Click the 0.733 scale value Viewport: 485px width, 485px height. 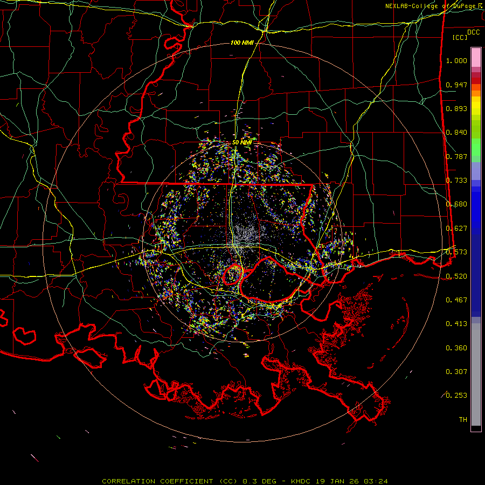pos(456,181)
